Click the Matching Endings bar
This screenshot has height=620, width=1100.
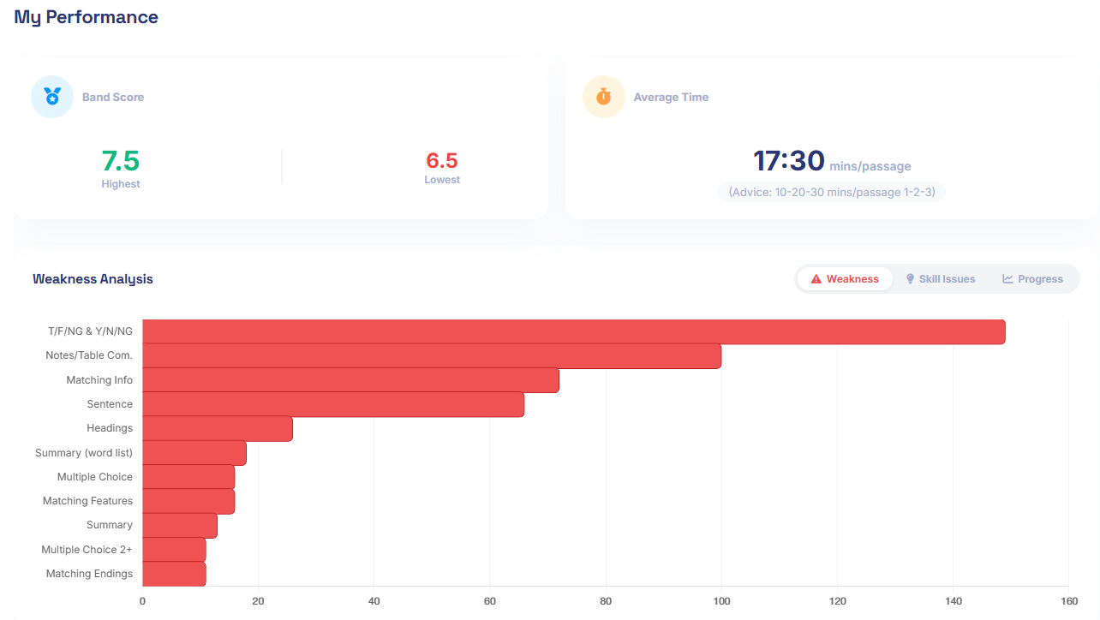coord(174,574)
